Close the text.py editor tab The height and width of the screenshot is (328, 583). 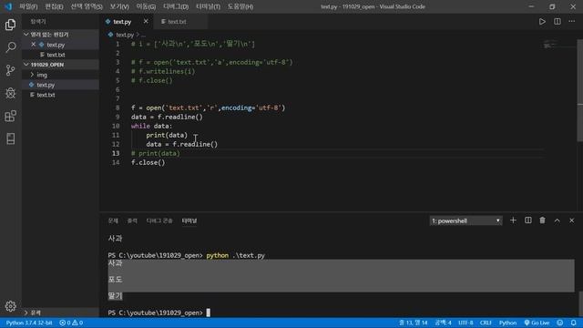(146, 22)
